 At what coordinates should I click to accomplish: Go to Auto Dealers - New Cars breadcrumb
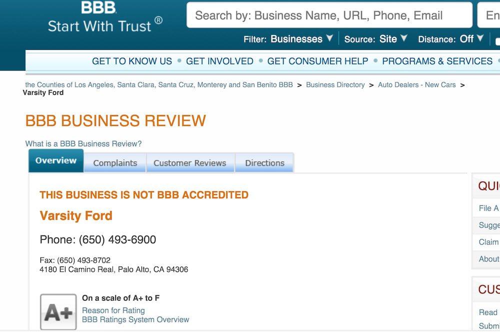click(417, 85)
